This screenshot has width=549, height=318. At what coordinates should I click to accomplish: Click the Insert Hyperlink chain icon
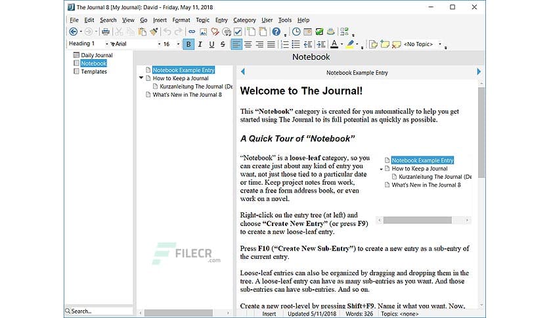click(x=191, y=32)
